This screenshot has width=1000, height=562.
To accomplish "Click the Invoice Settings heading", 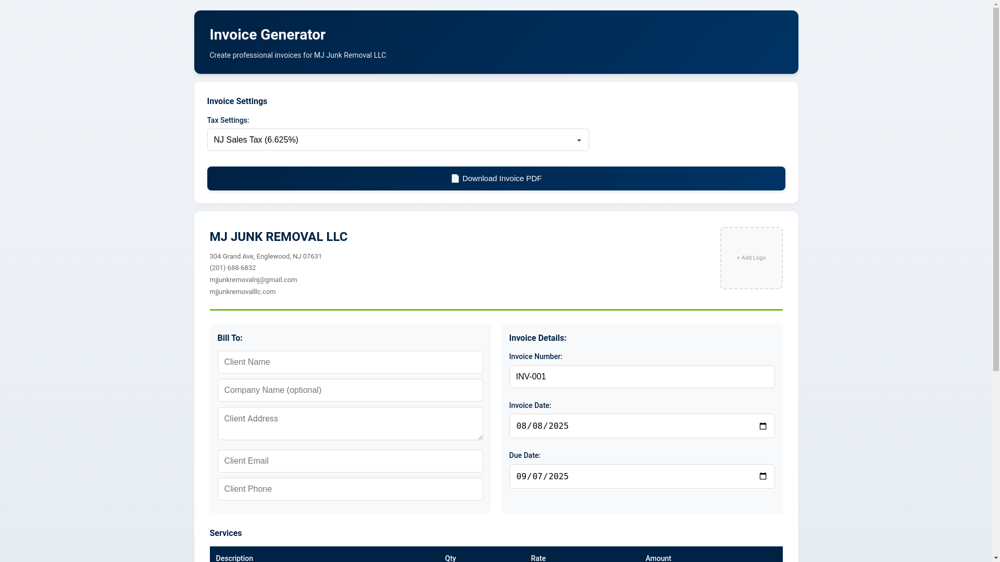I will 237,101.
